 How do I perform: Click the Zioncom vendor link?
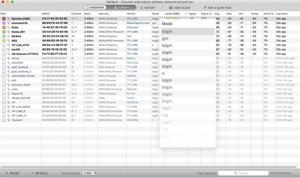tap(132, 28)
